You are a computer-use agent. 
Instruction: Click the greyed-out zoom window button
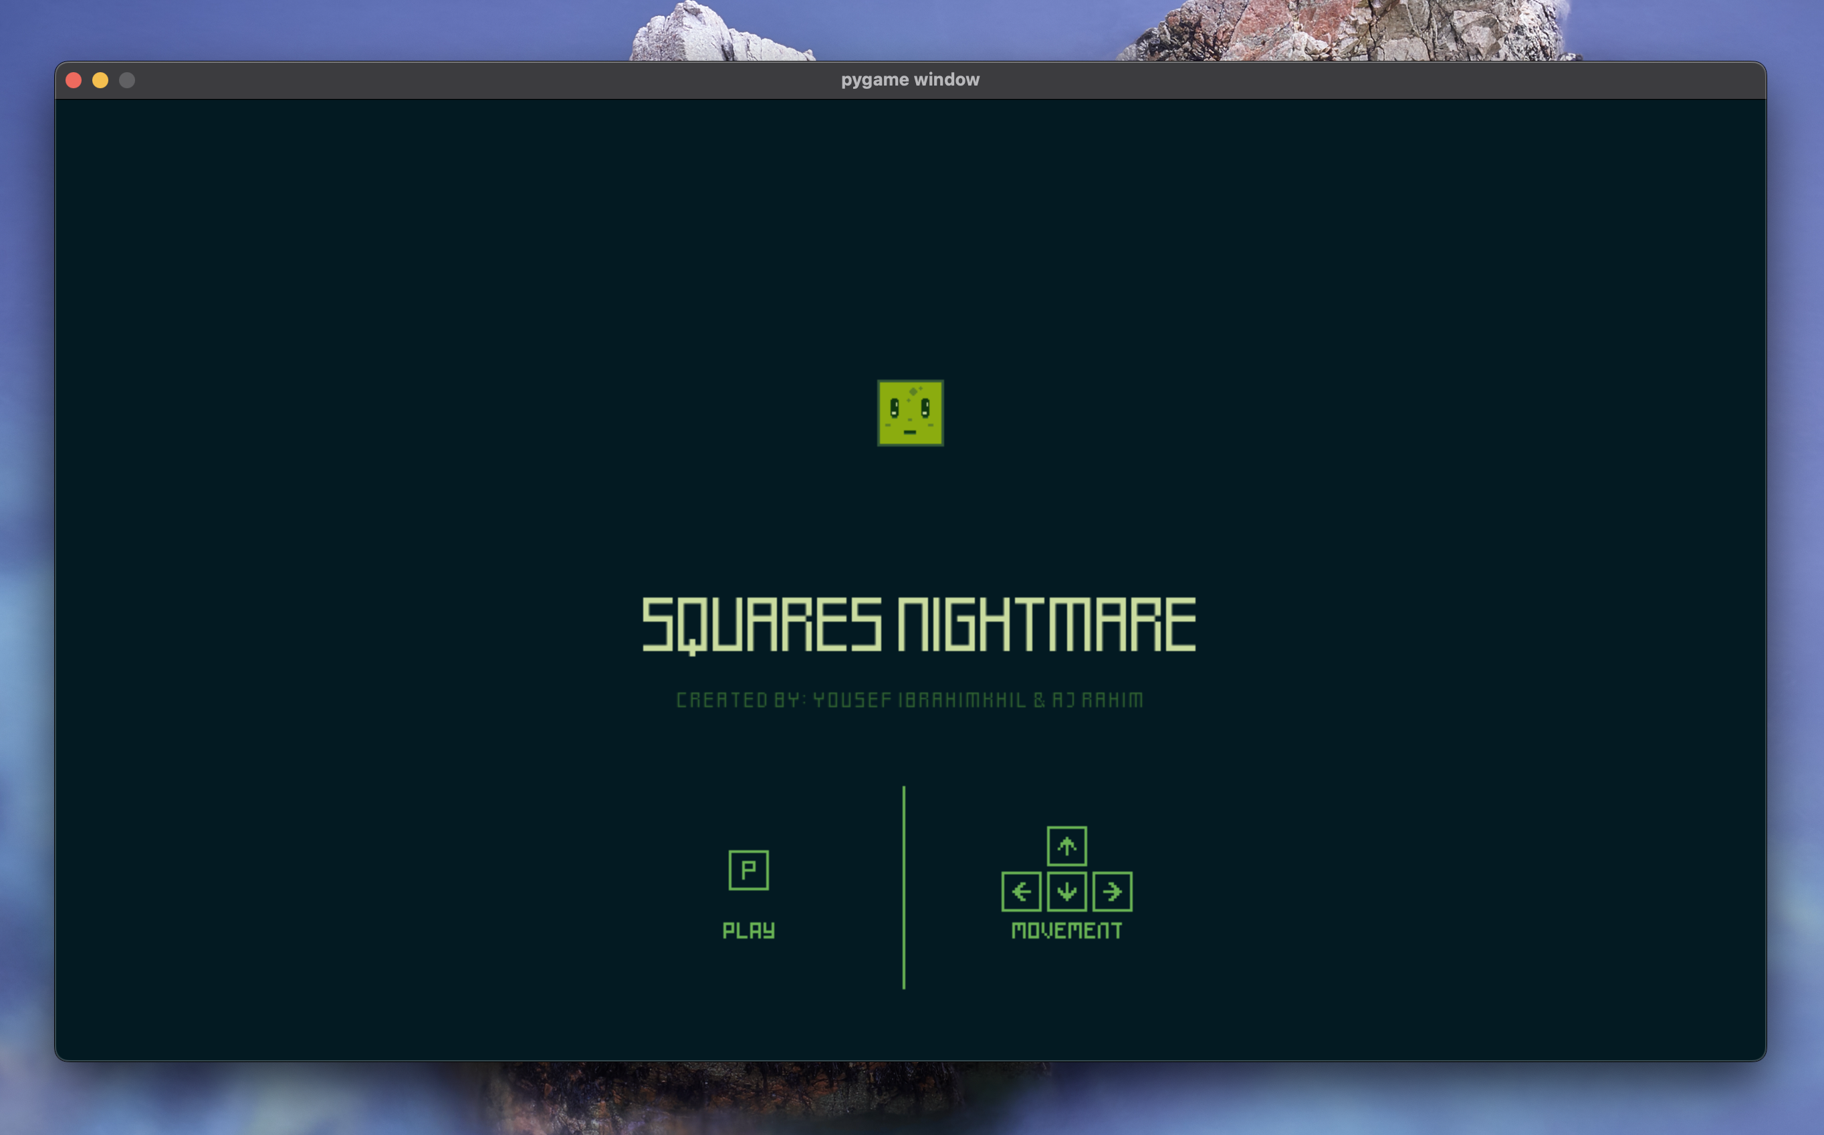[x=127, y=80]
